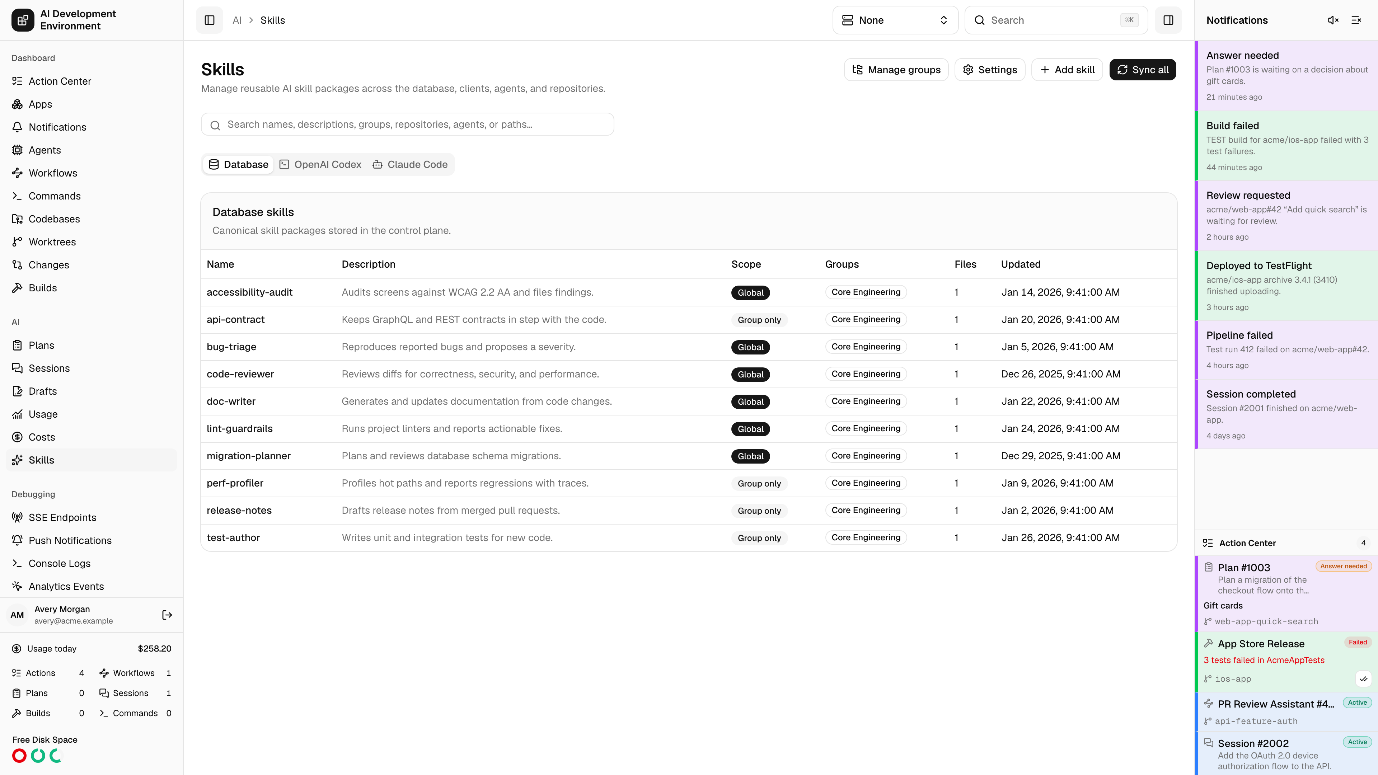This screenshot has width=1378, height=775.
Task: Open the accessibility-audit skill row
Action: [689, 292]
